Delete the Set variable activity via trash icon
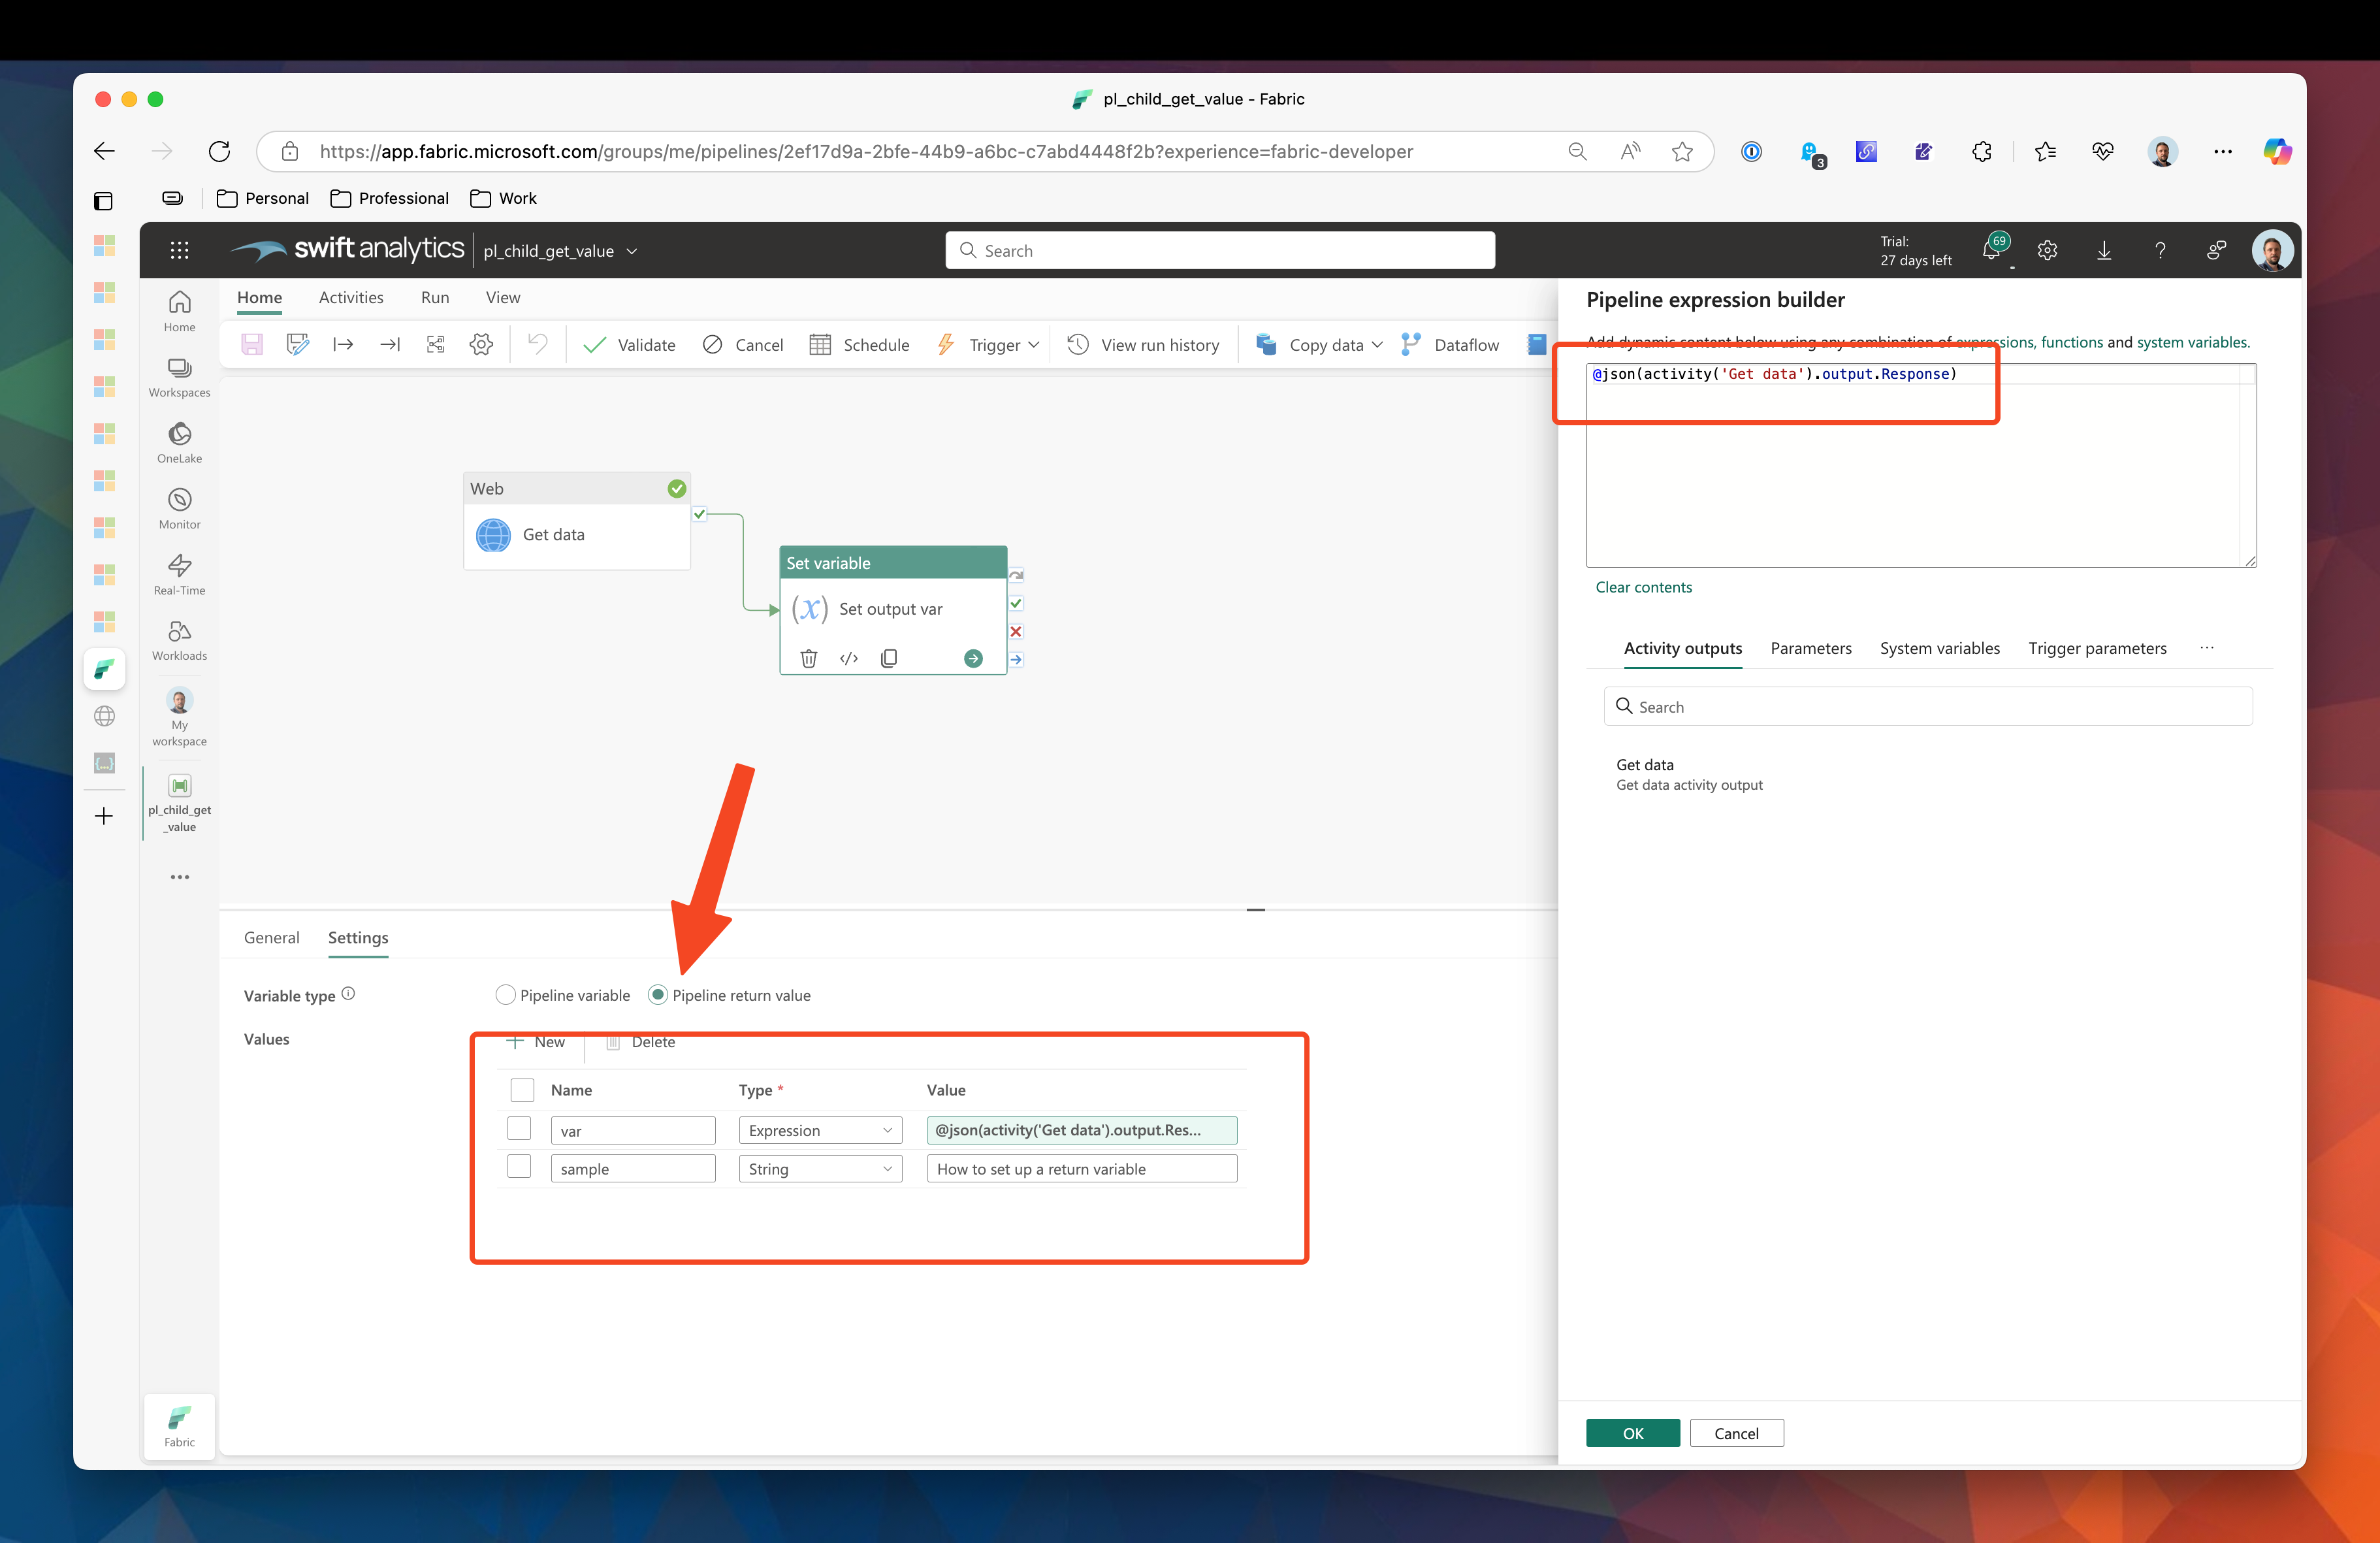Viewport: 2380px width, 1543px height. [808, 658]
